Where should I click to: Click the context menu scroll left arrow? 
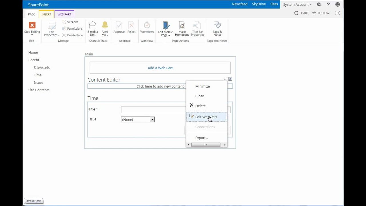188,145
